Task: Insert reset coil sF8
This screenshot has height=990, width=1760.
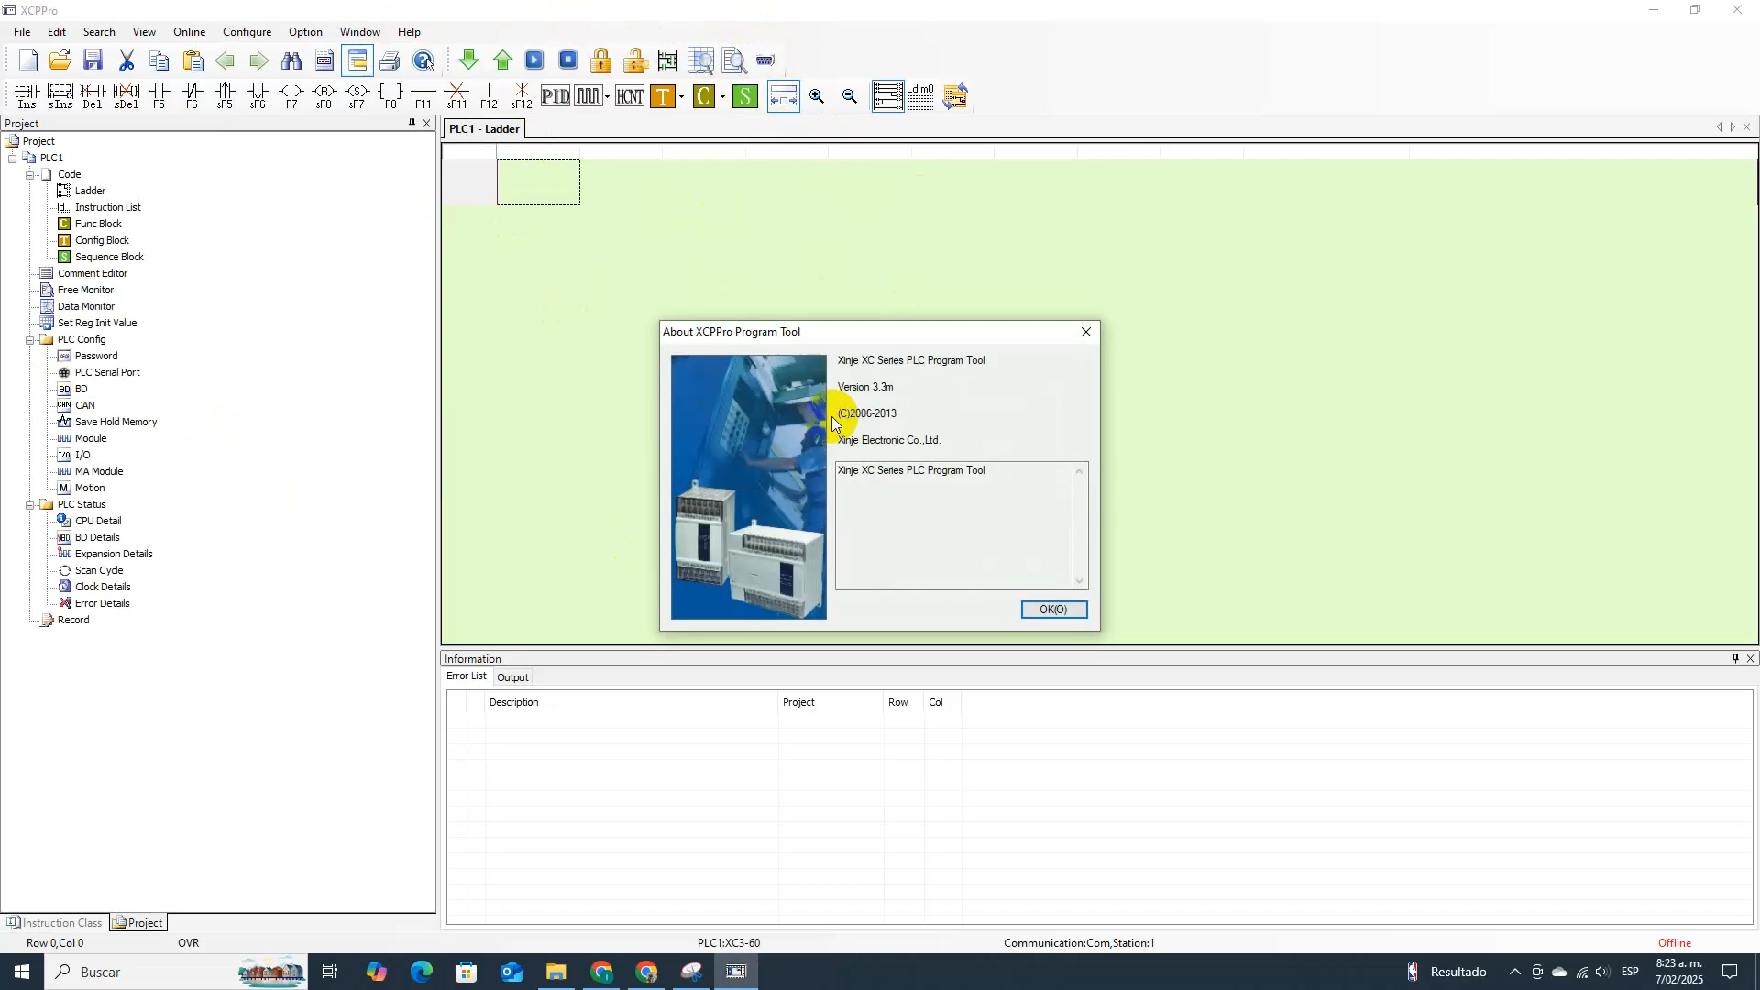Action: [324, 96]
